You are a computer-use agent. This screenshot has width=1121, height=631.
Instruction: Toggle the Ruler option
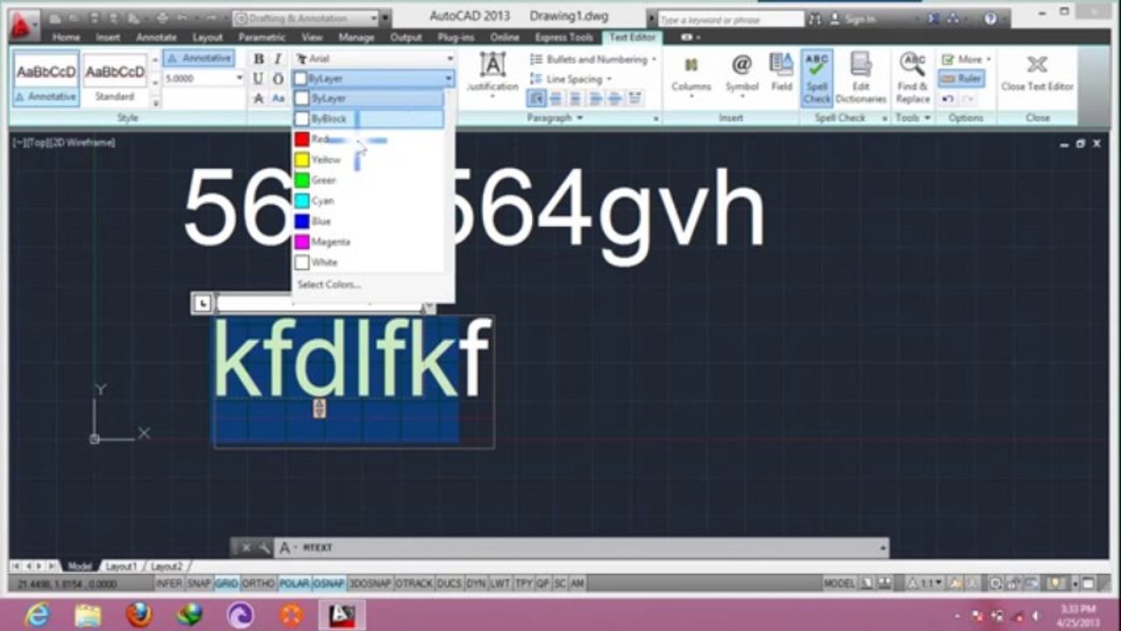coord(962,78)
